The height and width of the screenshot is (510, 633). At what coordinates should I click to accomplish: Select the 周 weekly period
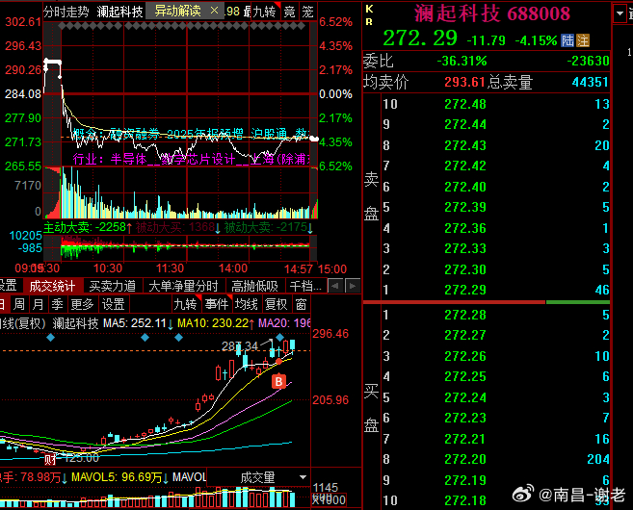point(18,304)
